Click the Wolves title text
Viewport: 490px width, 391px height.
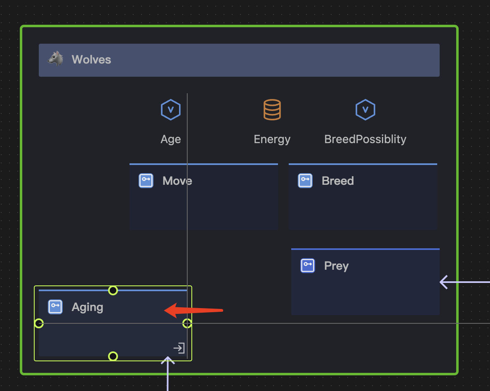91,59
